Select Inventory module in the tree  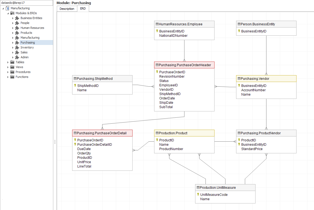27,47
